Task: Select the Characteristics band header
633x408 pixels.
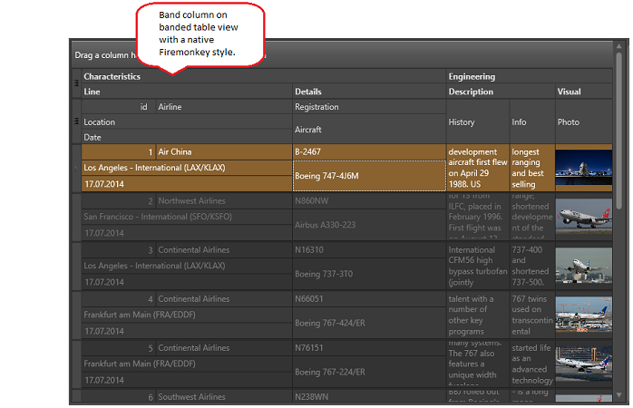Action: [264, 77]
